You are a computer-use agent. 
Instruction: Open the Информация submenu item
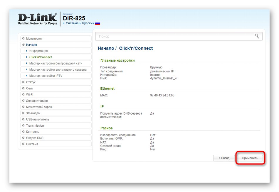56,51
